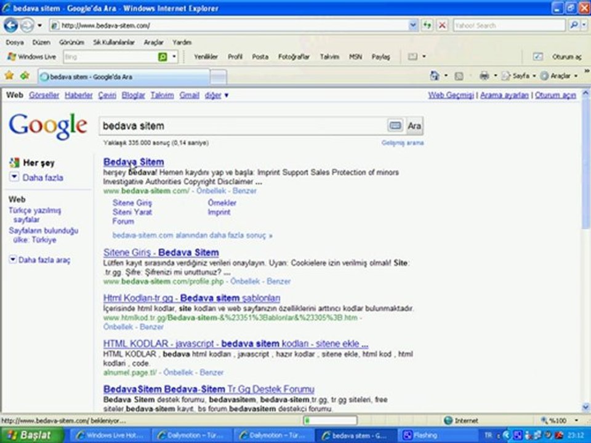The width and height of the screenshot is (591, 443).
Task: Open the Araçlar menu
Action: [153, 42]
